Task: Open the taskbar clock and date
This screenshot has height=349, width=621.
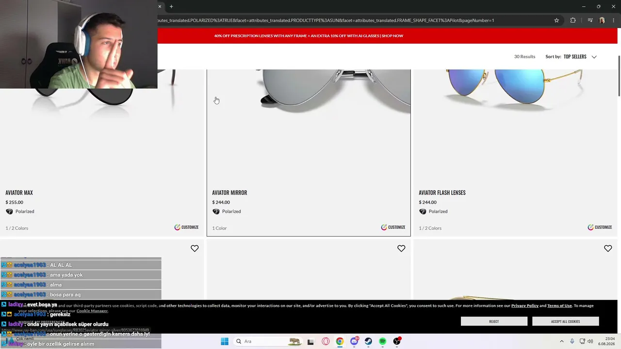Action: 606,341
